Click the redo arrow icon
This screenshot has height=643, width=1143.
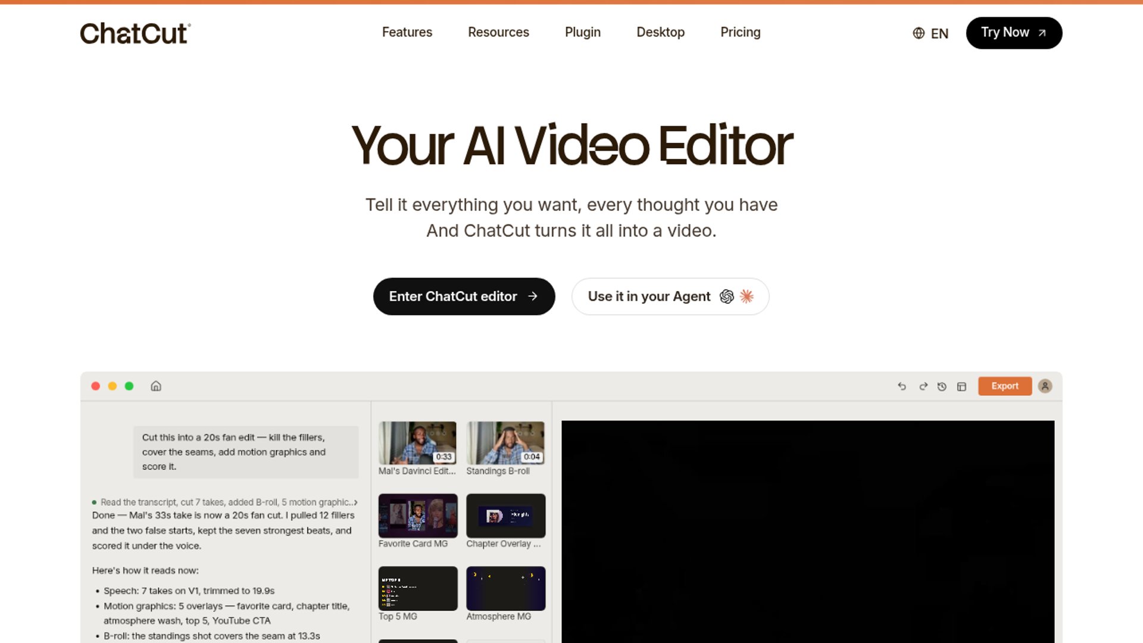click(923, 386)
